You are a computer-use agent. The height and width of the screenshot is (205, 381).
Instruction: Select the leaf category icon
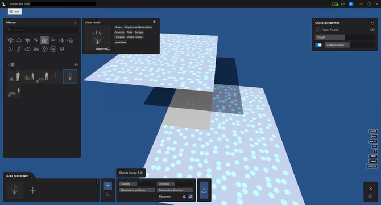click(10, 49)
